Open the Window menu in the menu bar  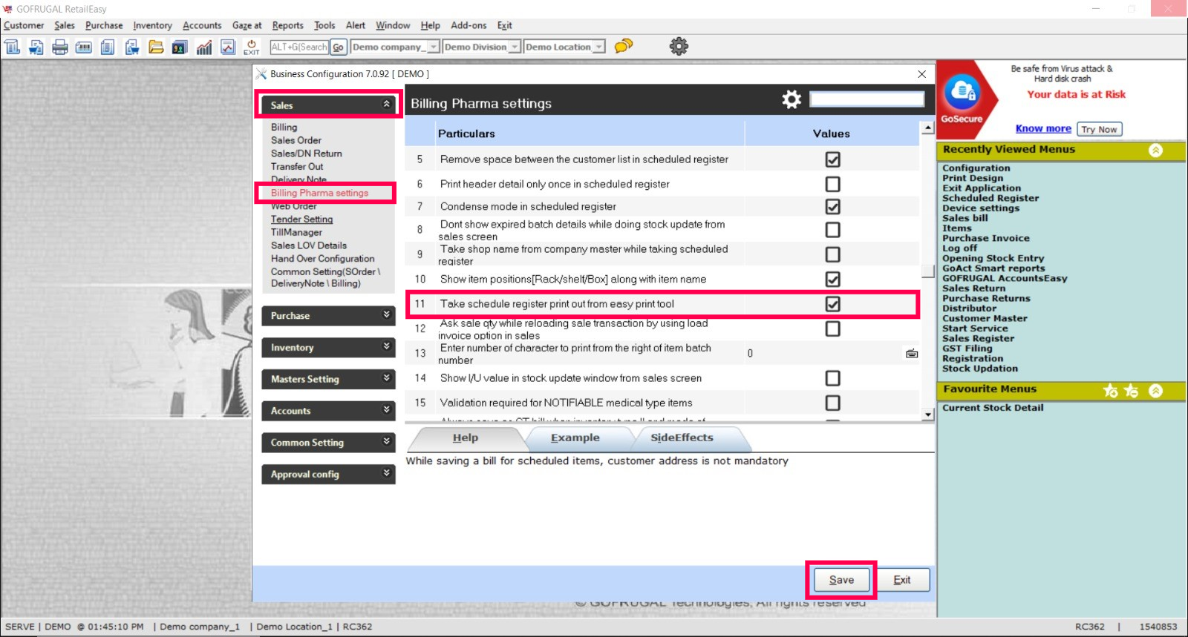click(393, 25)
